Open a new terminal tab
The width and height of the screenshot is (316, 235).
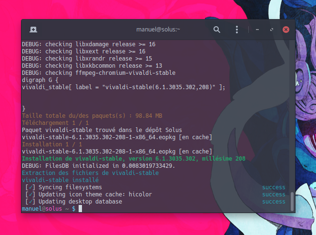[x=33, y=30]
